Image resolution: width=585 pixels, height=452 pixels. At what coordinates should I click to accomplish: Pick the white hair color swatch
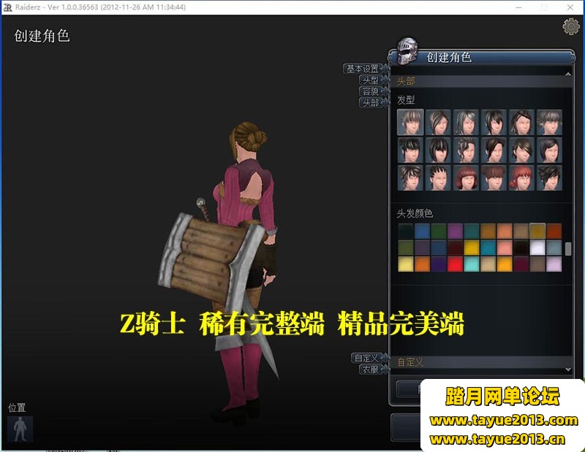pos(537,248)
